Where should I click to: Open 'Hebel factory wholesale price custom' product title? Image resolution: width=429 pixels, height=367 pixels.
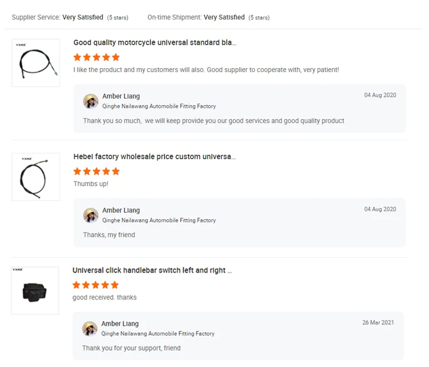(154, 157)
